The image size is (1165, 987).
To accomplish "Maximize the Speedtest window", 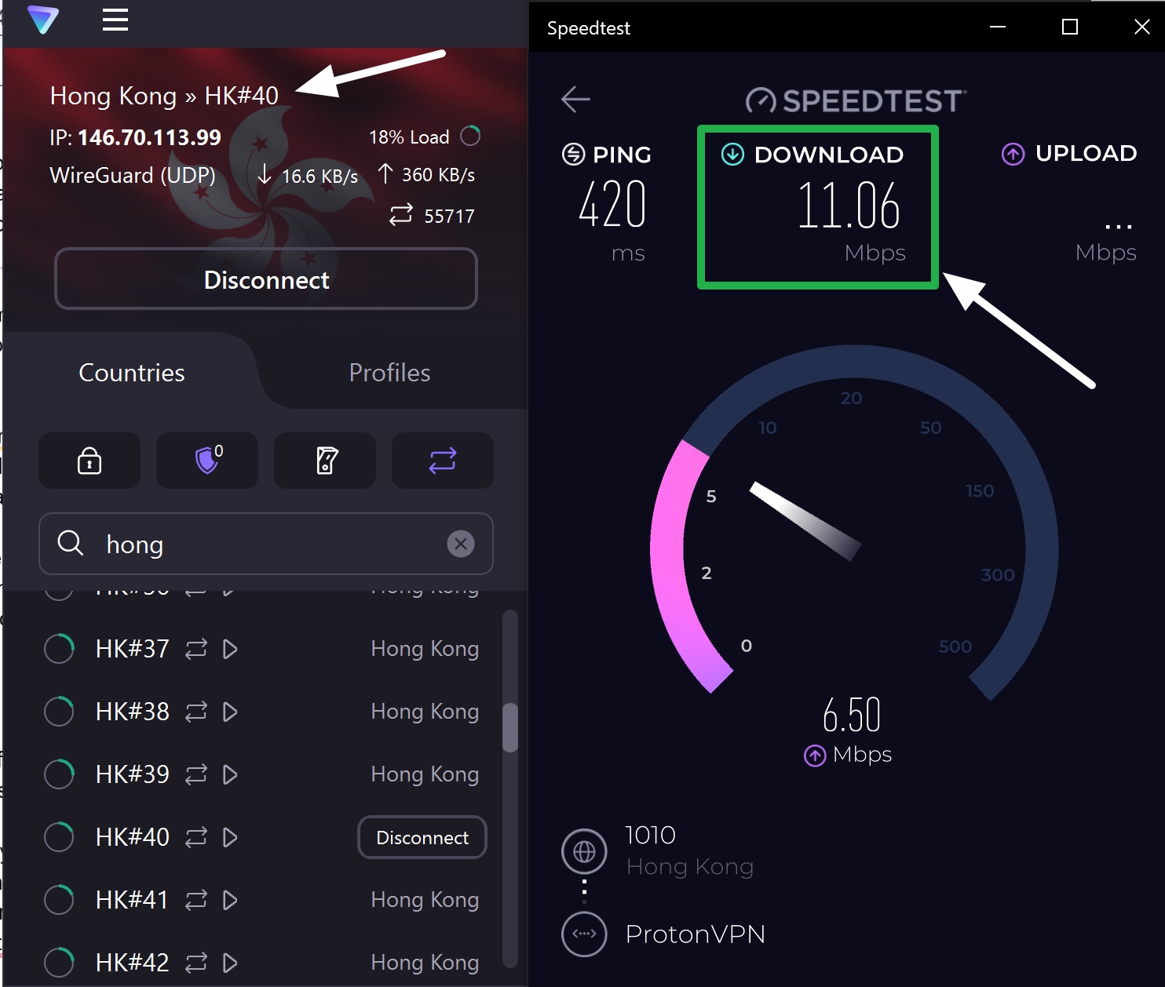I will (x=1070, y=27).
